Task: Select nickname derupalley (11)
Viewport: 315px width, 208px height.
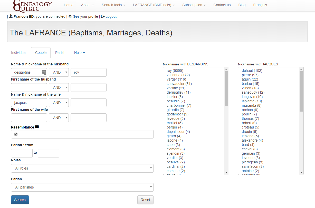Action: [x=179, y=92]
